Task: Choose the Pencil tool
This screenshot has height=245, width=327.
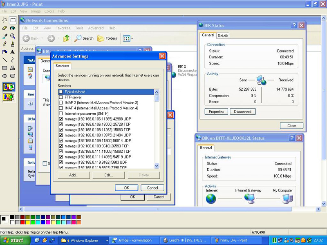Action: pos(4,44)
